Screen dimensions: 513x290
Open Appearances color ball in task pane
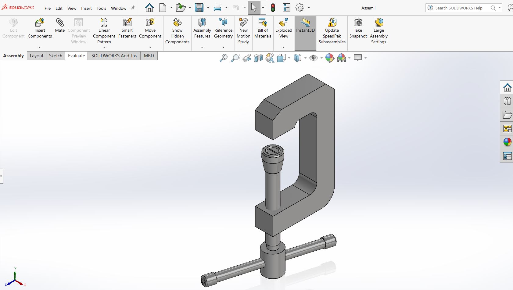coord(507,142)
